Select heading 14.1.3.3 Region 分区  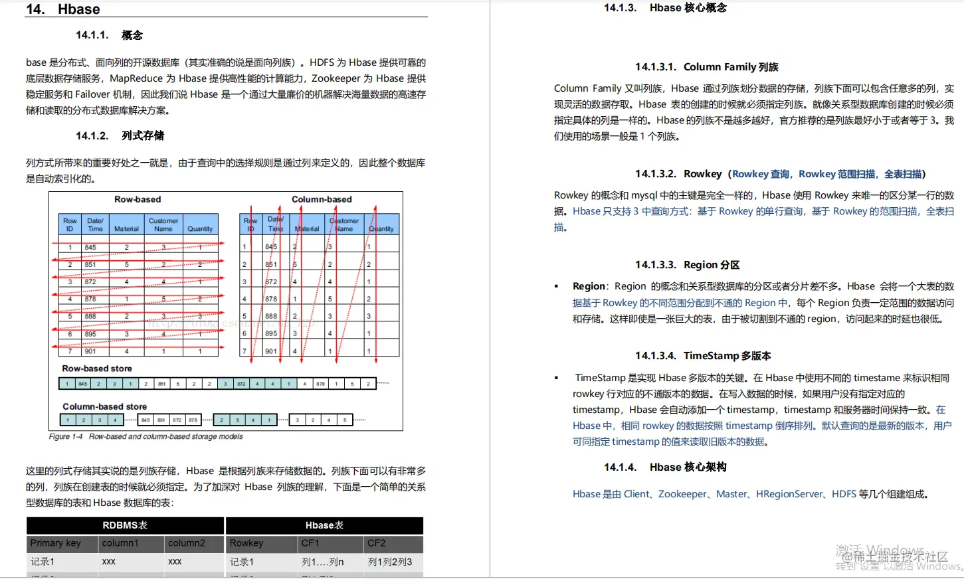pos(688,264)
